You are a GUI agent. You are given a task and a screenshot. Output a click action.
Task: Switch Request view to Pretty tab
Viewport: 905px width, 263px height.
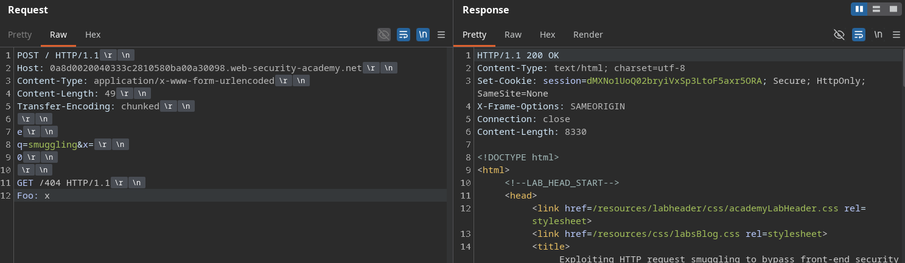point(19,35)
